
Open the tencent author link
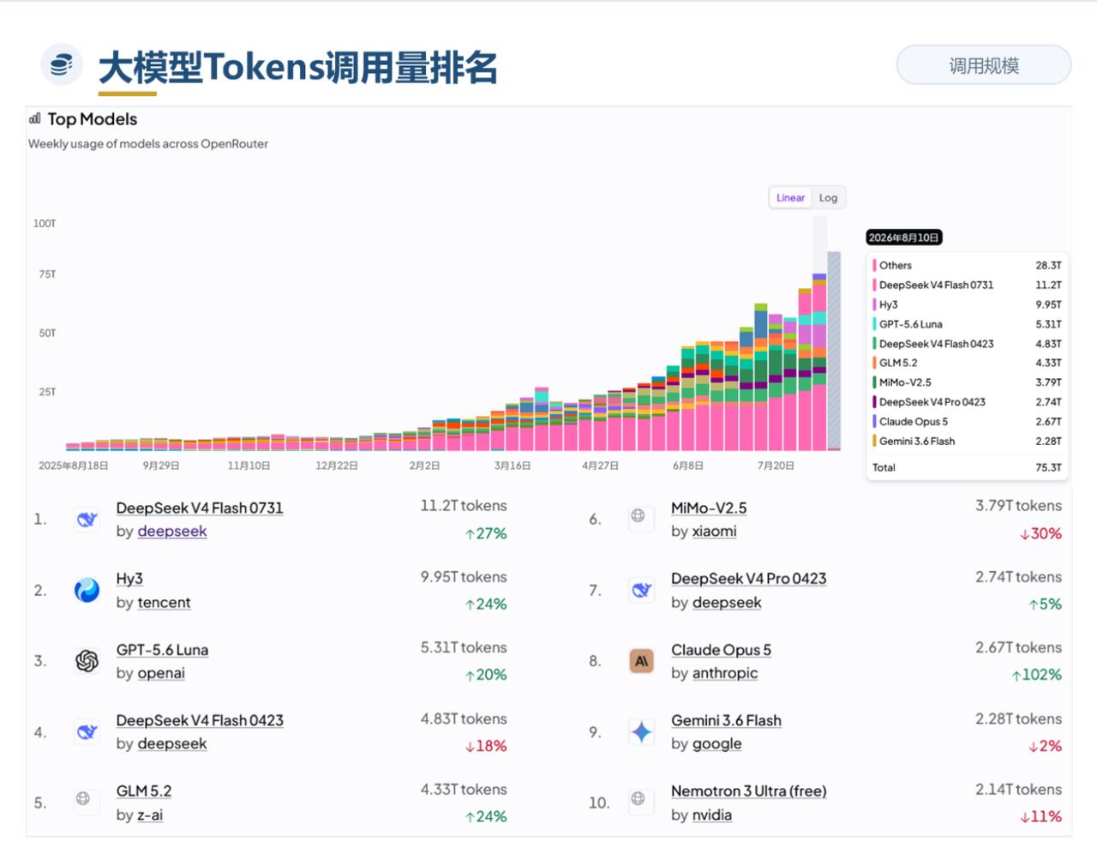click(164, 603)
